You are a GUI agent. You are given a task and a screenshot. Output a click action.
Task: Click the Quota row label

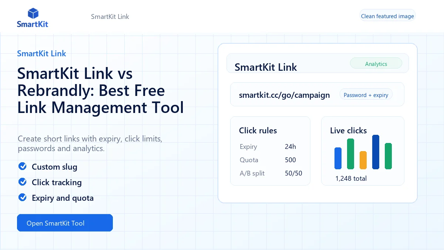[249, 160]
